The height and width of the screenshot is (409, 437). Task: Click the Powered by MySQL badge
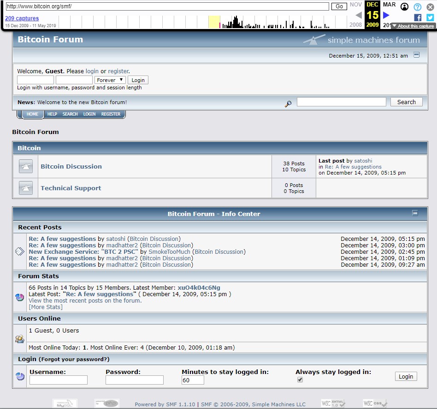(x=65, y=403)
